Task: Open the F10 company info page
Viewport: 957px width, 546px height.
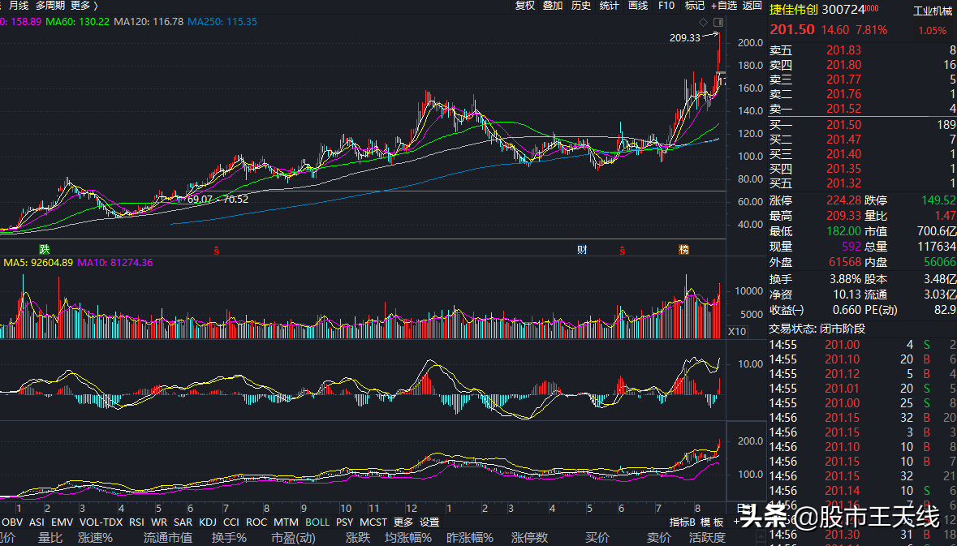Action: coord(666,6)
